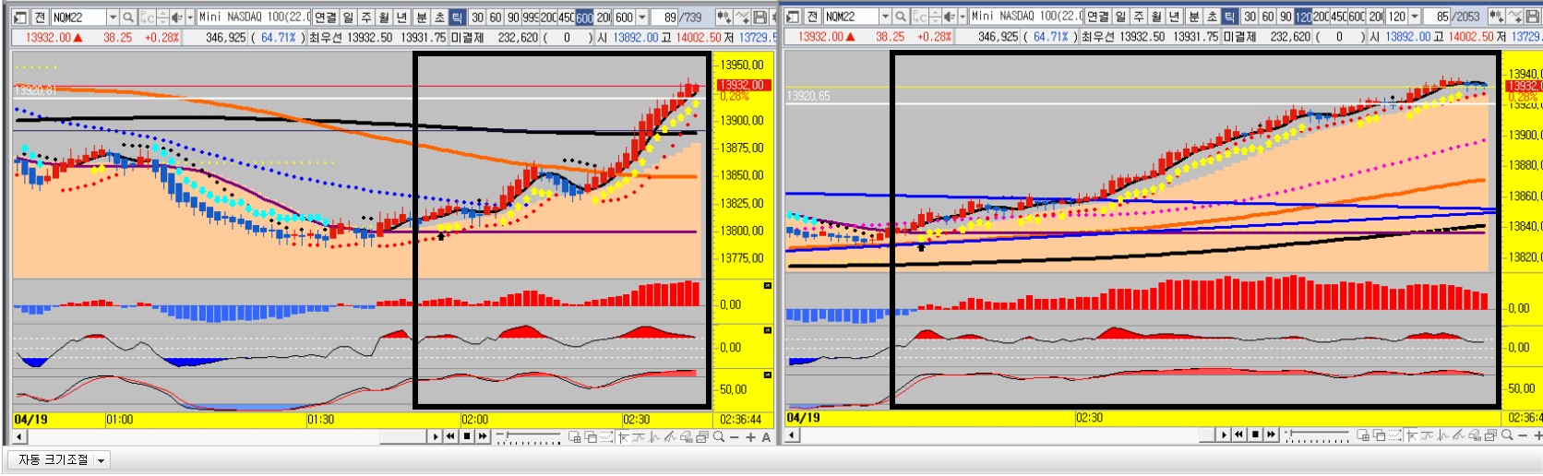Select 틱 period in right chart
The width and height of the screenshot is (1543, 476).
coord(1229,18)
